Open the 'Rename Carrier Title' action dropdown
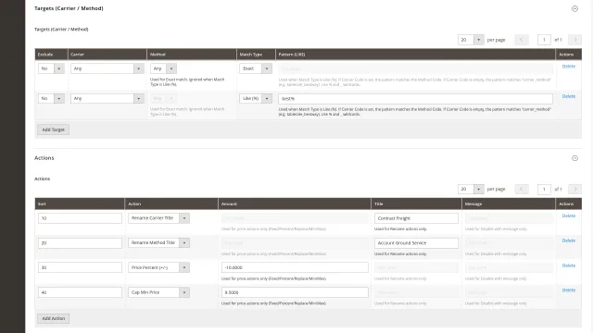Screen dimensions: 593x333 158,218
